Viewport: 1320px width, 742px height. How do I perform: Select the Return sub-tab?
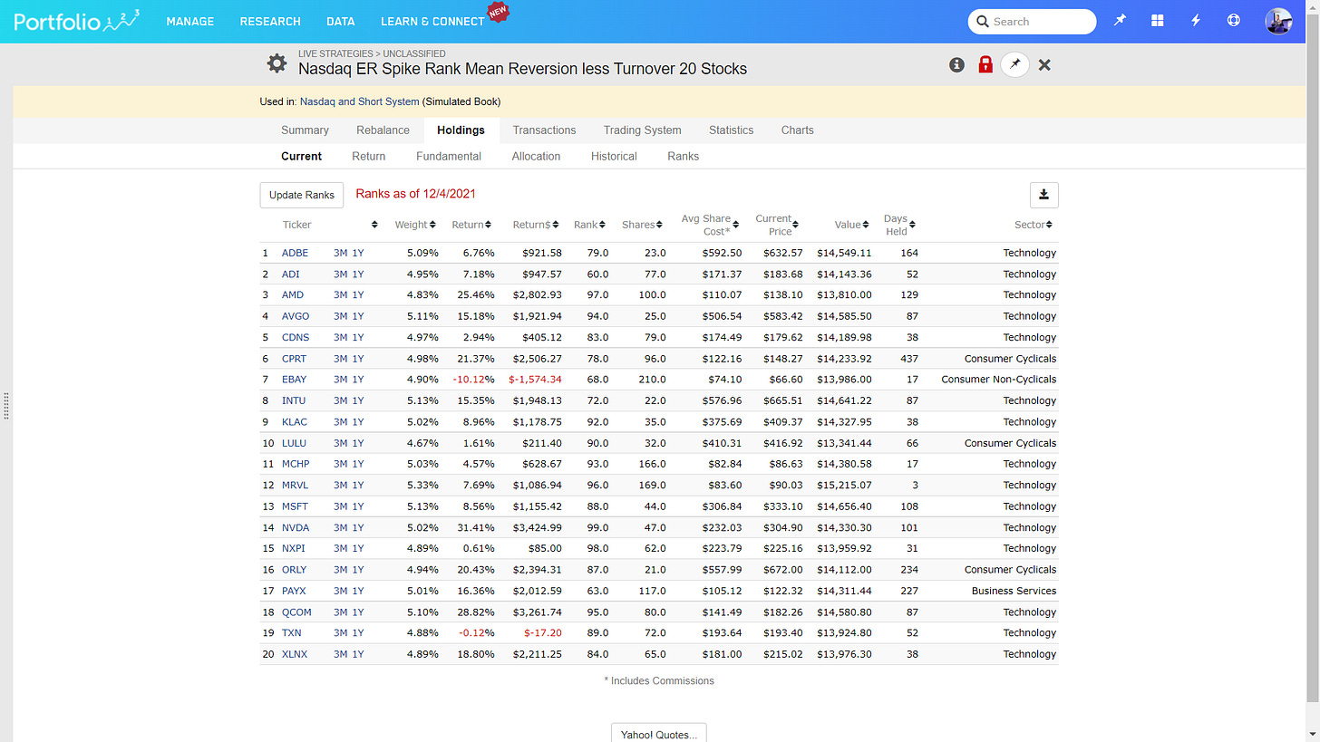click(368, 156)
